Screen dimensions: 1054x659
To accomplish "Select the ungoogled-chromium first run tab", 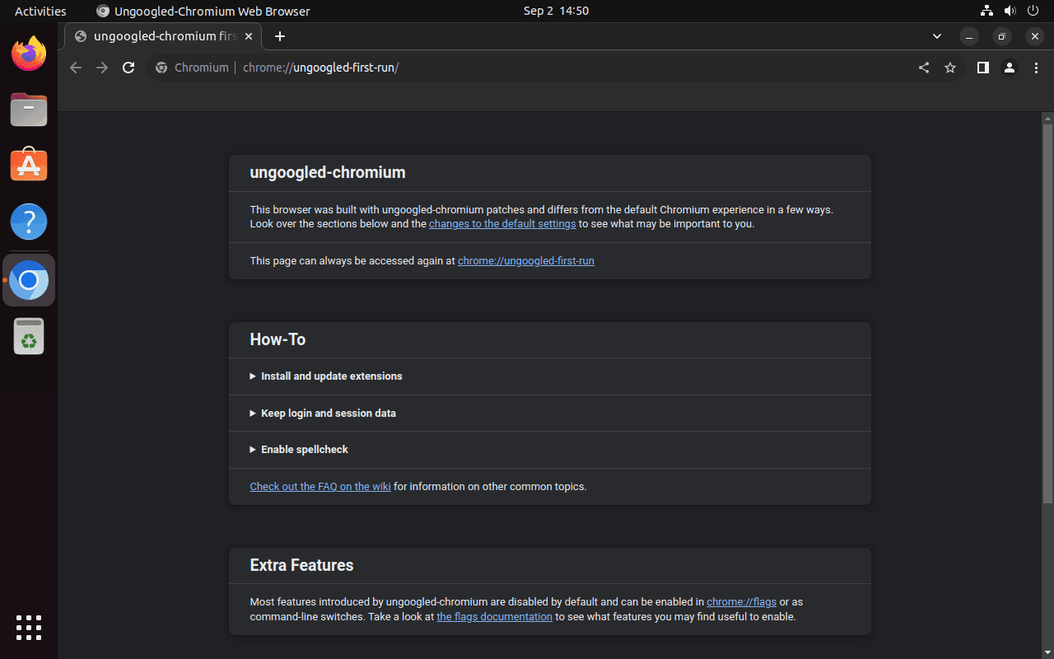I will point(161,36).
